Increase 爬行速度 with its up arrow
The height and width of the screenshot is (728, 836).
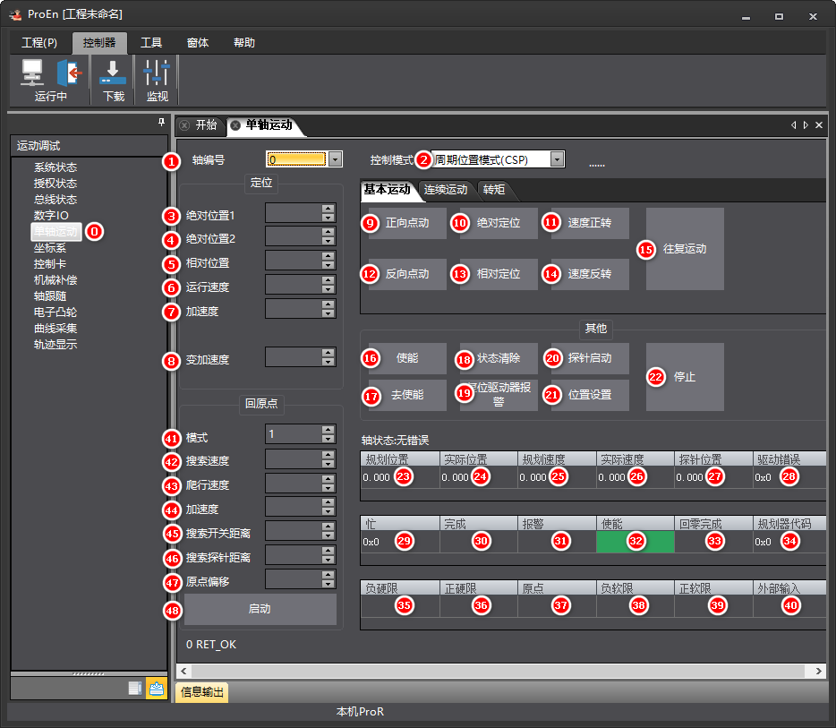coord(328,478)
